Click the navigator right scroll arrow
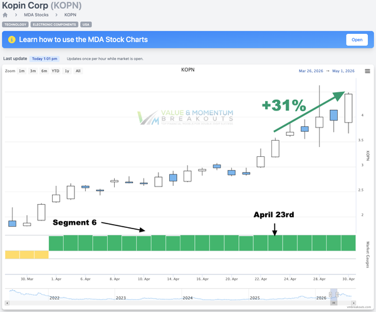The image size is (376, 312). [353, 303]
